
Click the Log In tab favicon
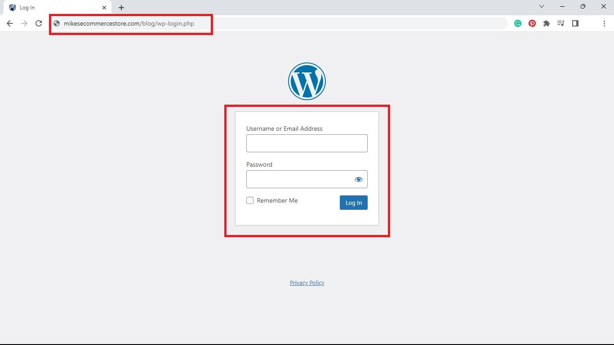tap(13, 8)
